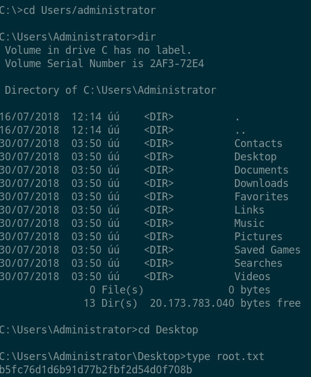The image size is (311, 377).
Task: Click the Downloads directory name
Action: [x=261, y=183]
